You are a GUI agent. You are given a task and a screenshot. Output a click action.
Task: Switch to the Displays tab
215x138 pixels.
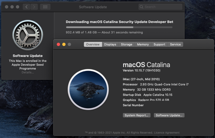tap(110, 44)
